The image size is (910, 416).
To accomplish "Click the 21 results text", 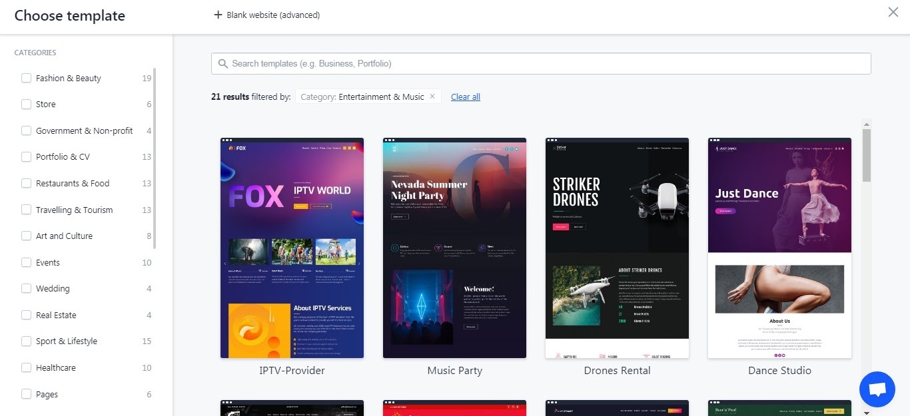I will pyautogui.click(x=230, y=97).
